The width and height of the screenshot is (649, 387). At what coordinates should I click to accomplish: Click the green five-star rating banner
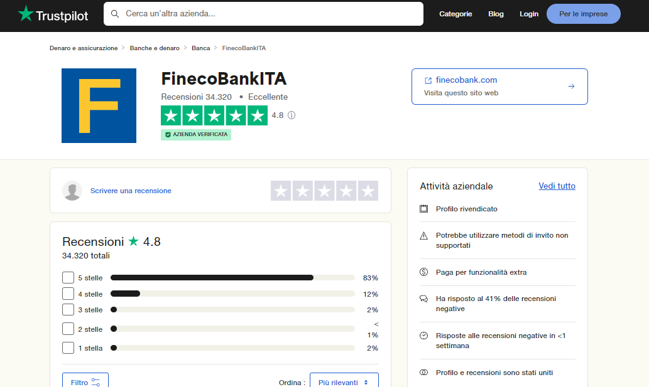[214, 115]
